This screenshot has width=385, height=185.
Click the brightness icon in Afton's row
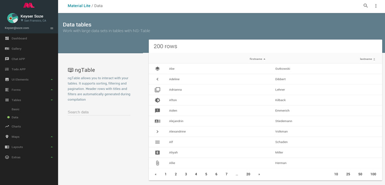158,100
